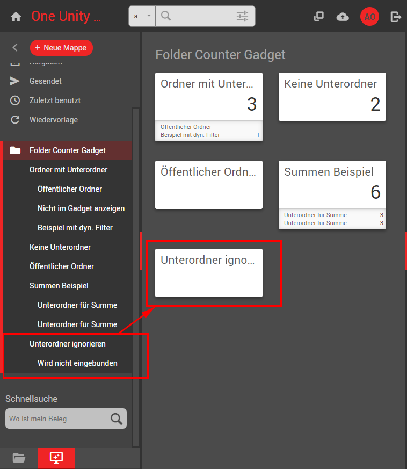This screenshot has height=469, width=407.
Task: Select Nicht im Gadget anzeigen tree item
Action: coord(81,208)
